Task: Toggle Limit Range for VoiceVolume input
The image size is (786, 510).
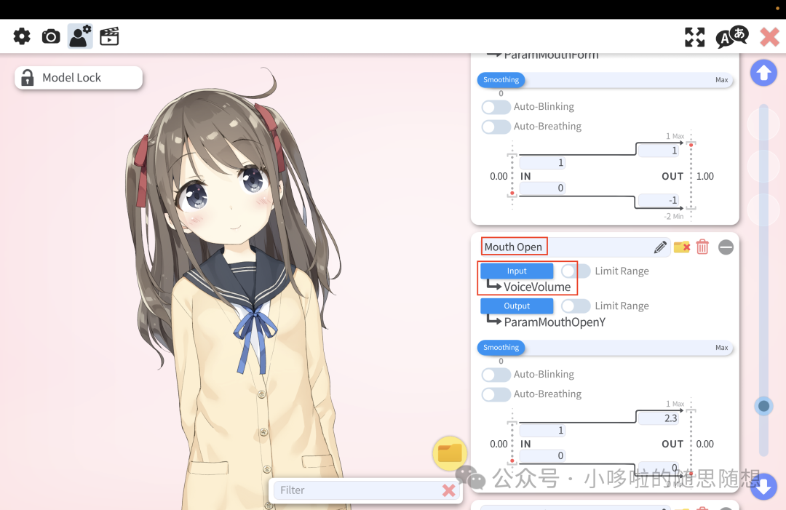Action: [576, 271]
